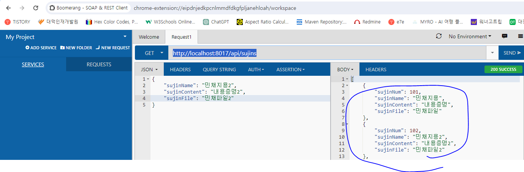Viewport: 524px width, 172px height.
Task: Open the JSON body type dropdown
Action: [149, 69]
